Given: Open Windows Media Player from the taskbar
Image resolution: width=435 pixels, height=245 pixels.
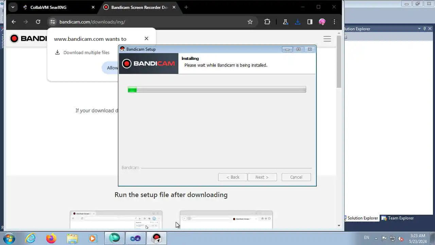Looking at the screenshot, I should click(x=93, y=238).
